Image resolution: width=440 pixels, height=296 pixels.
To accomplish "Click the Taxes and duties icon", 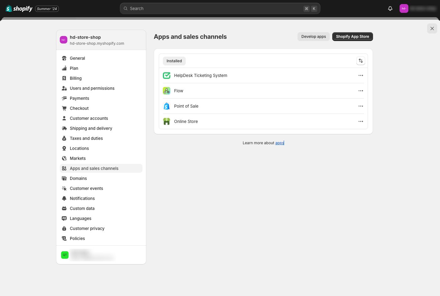I will click(x=64, y=138).
